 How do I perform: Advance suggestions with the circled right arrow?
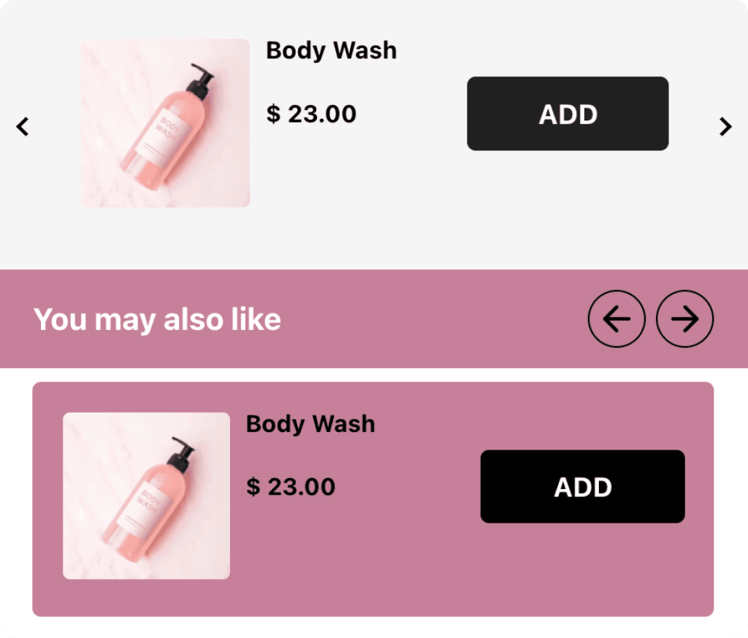(684, 319)
